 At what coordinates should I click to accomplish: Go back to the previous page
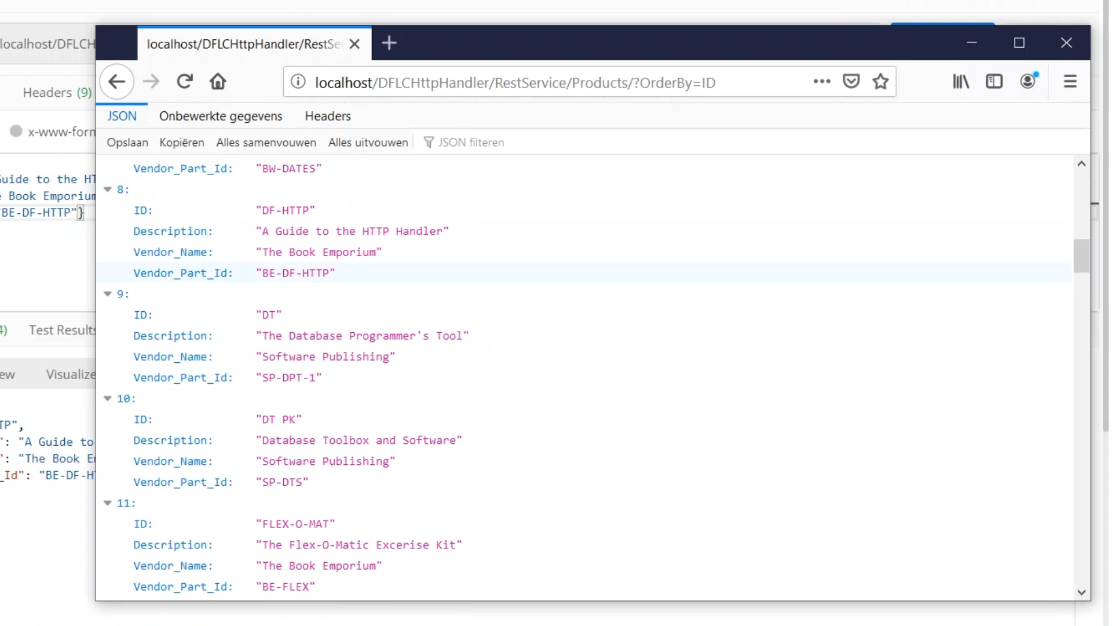(x=116, y=82)
